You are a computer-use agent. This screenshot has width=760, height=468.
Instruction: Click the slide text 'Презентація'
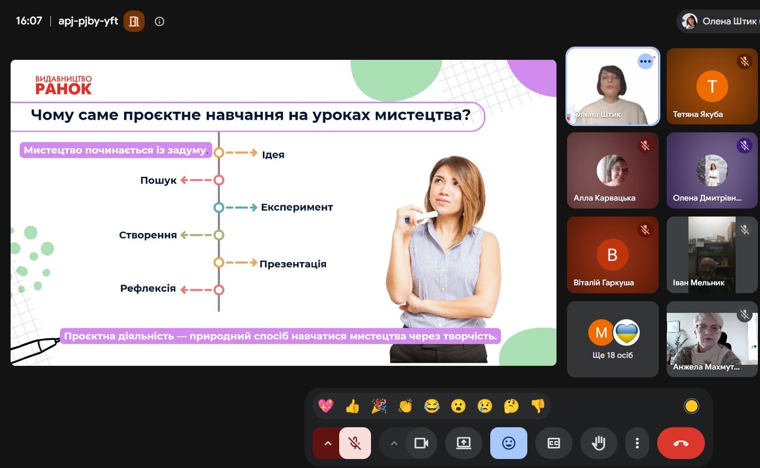coord(293,264)
